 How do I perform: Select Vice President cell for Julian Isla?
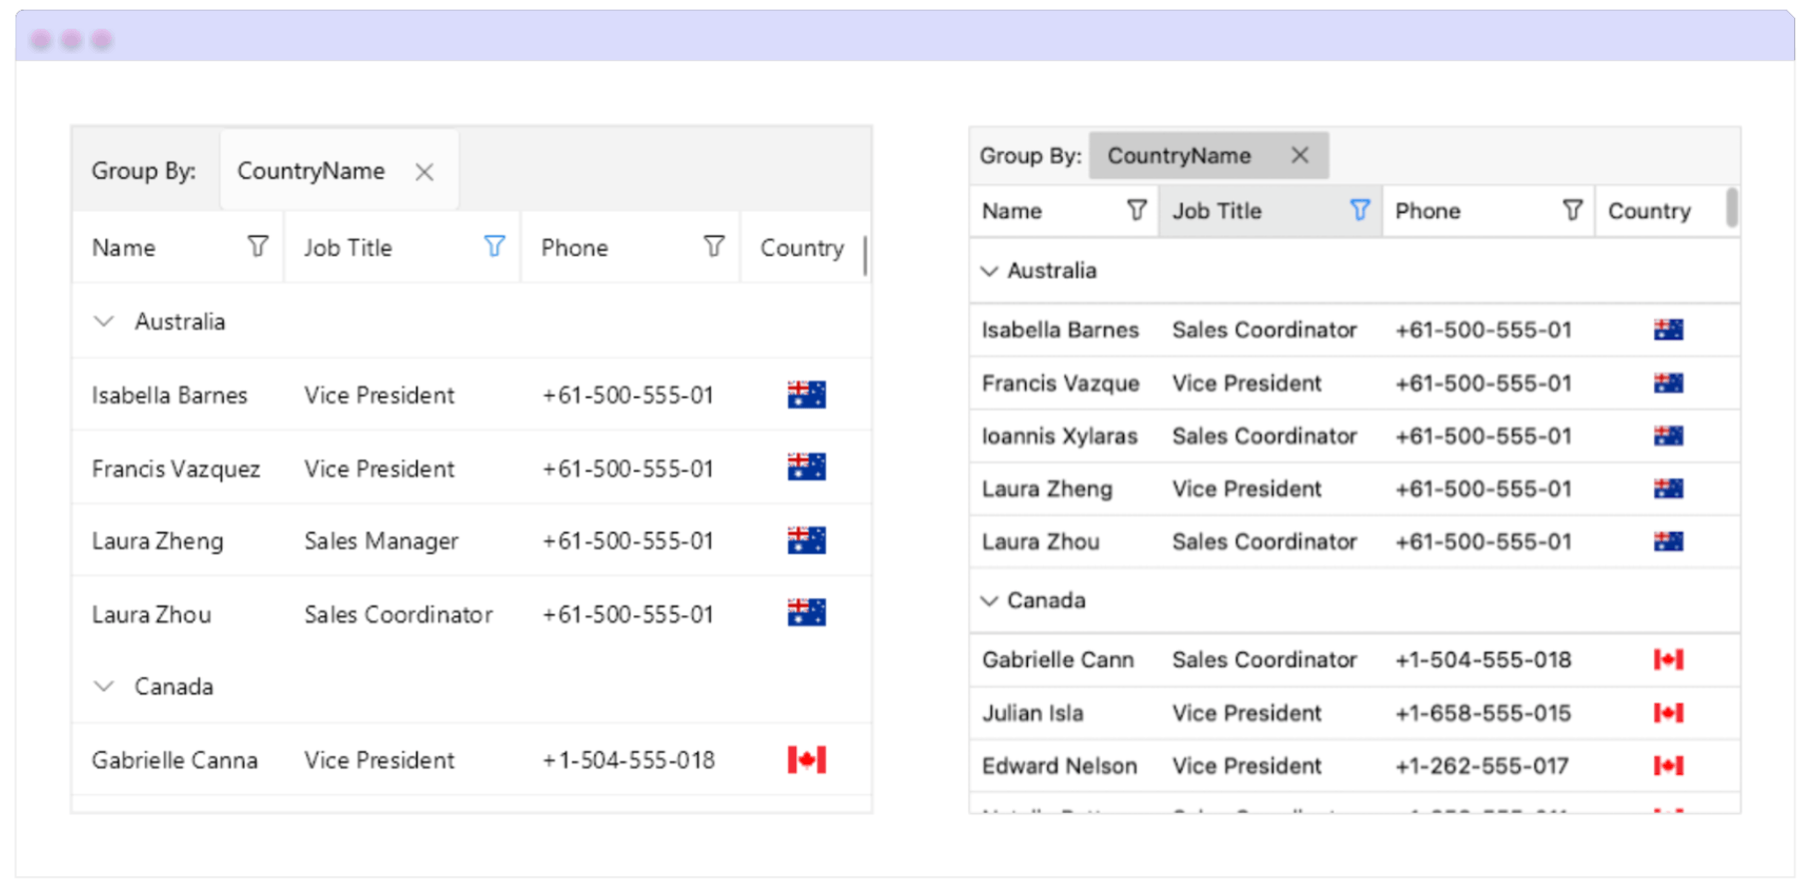tap(1247, 713)
